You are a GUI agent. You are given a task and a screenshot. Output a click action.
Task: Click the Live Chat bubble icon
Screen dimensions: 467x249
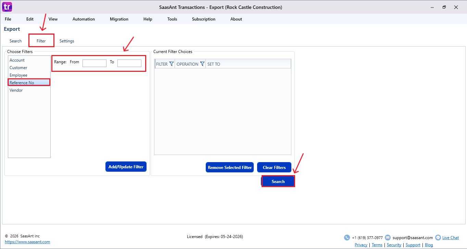[438, 238]
